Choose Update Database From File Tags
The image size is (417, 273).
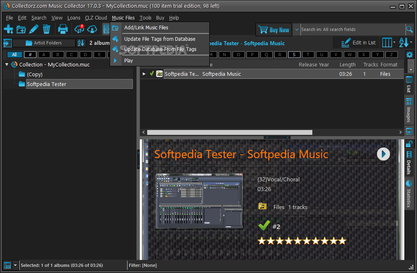click(159, 49)
